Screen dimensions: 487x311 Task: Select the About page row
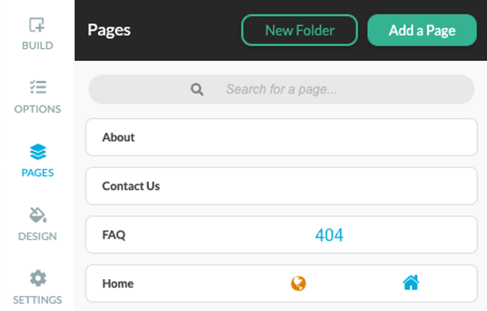282,137
